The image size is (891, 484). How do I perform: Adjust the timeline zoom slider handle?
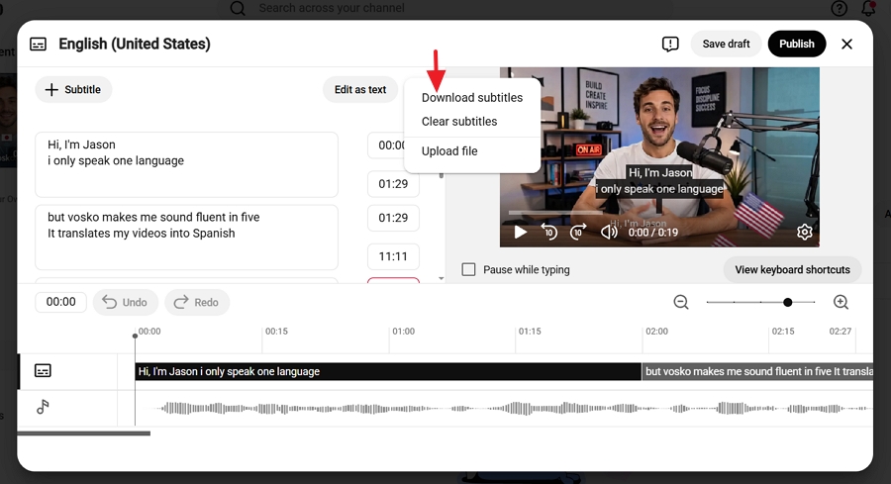(x=788, y=302)
